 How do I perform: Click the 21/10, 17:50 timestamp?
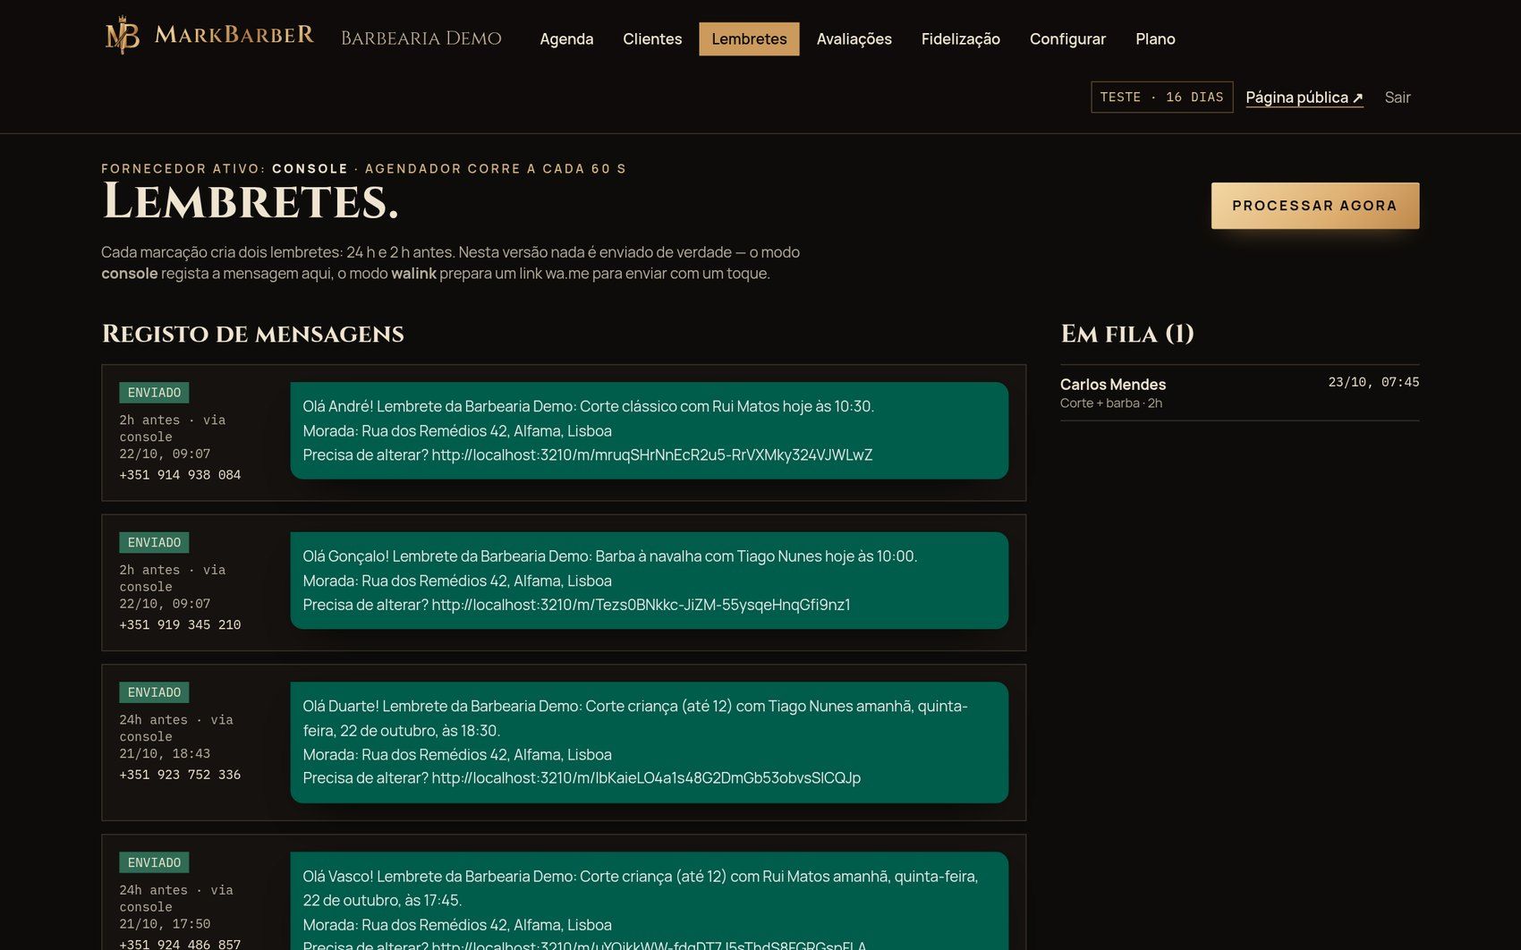click(165, 924)
